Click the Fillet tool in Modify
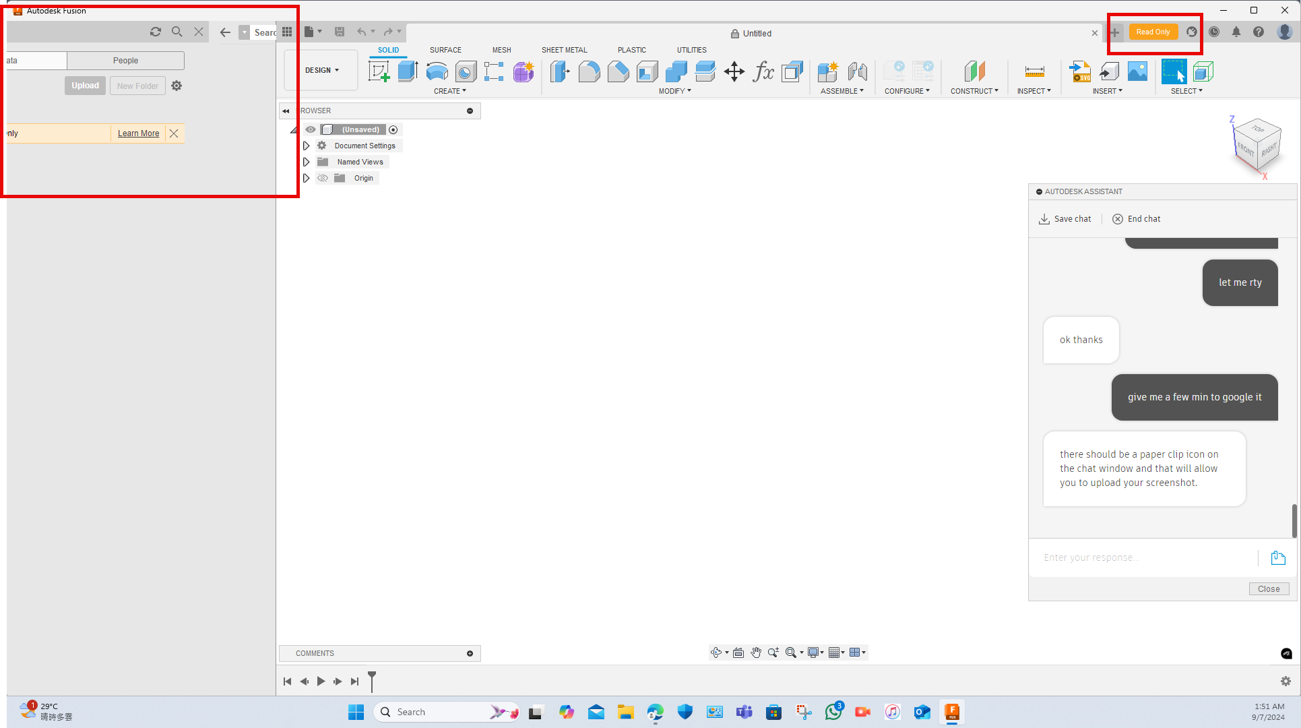Screen dimensions: 1301x728 pos(589,71)
